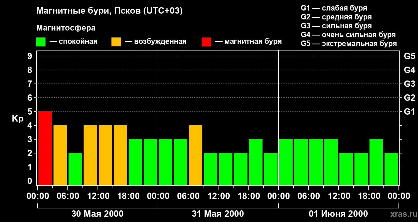Click the '30 Мая 2000' date label

pos(98,214)
